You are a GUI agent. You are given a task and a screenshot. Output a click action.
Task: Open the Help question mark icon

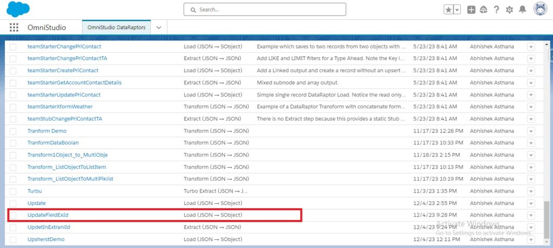[x=496, y=10]
